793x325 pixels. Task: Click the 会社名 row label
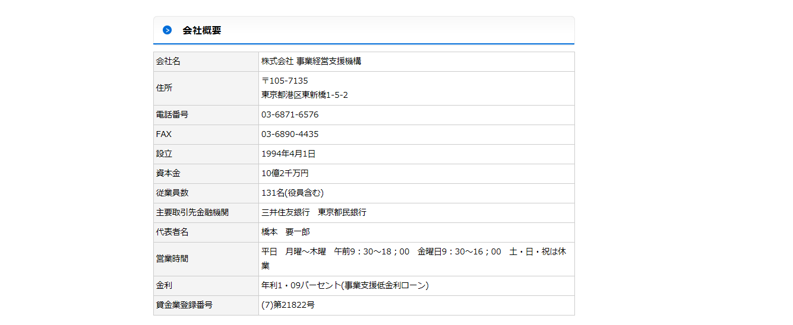click(168, 61)
